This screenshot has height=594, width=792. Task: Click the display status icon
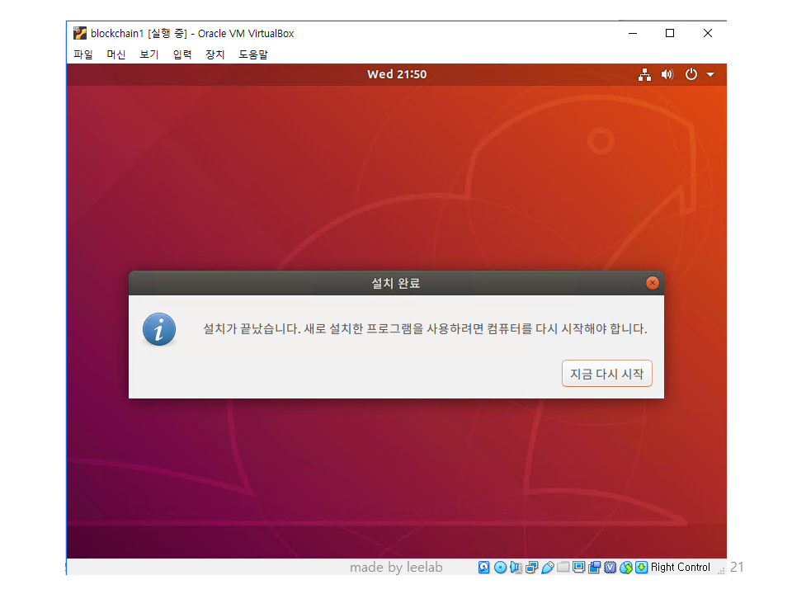[579, 567]
